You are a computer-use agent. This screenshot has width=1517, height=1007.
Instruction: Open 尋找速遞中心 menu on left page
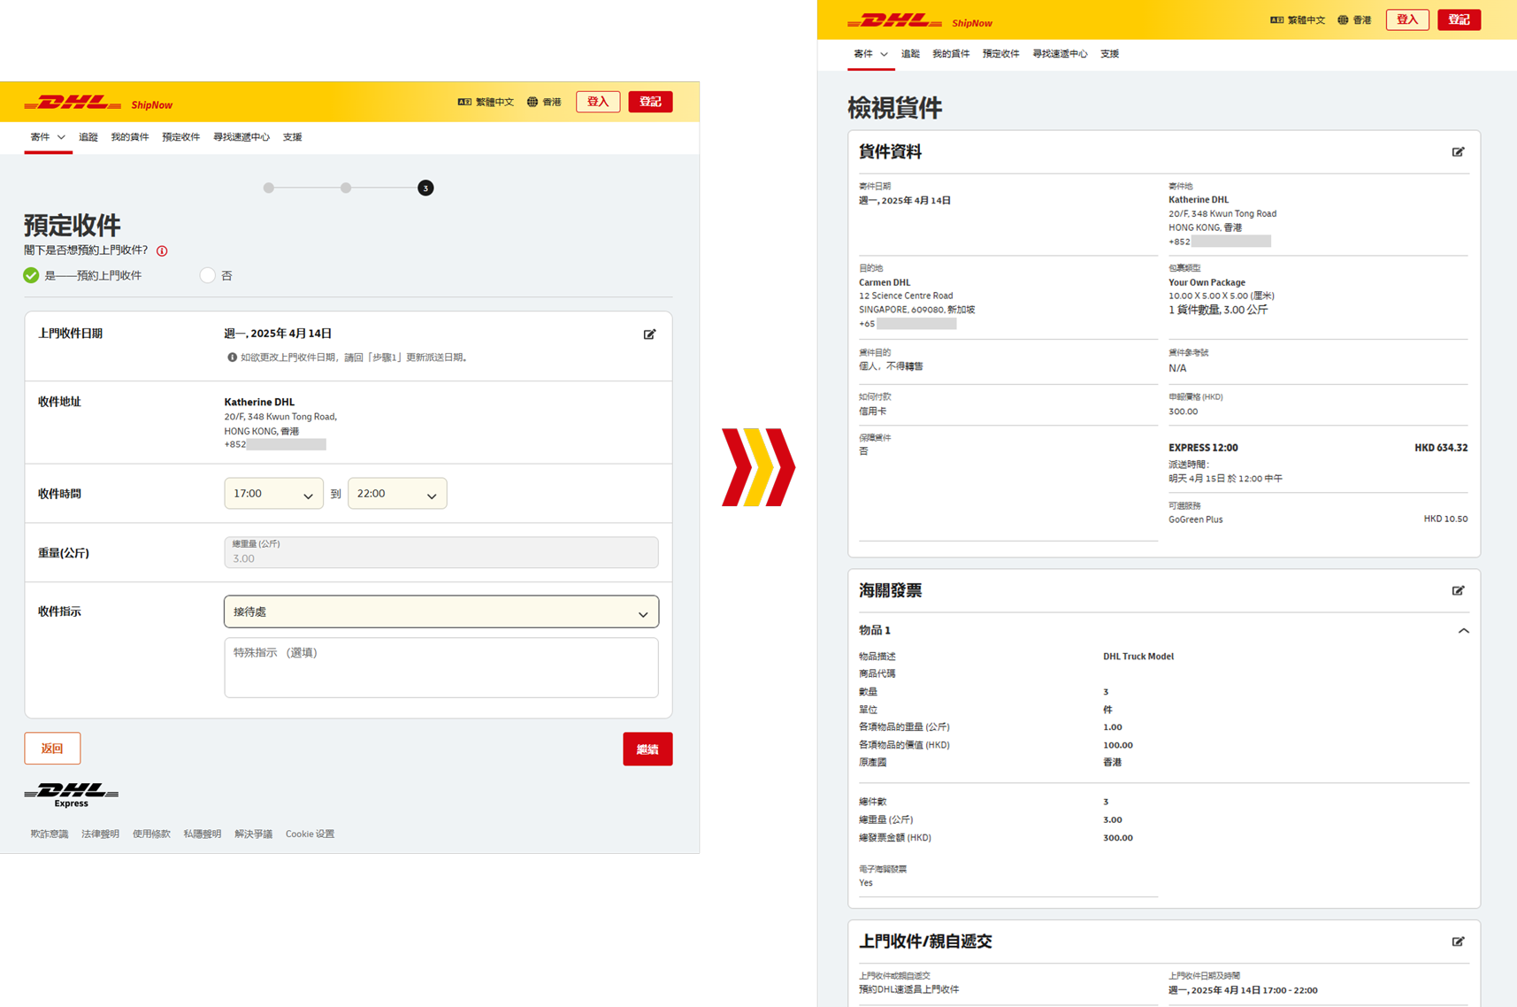click(241, 137)
